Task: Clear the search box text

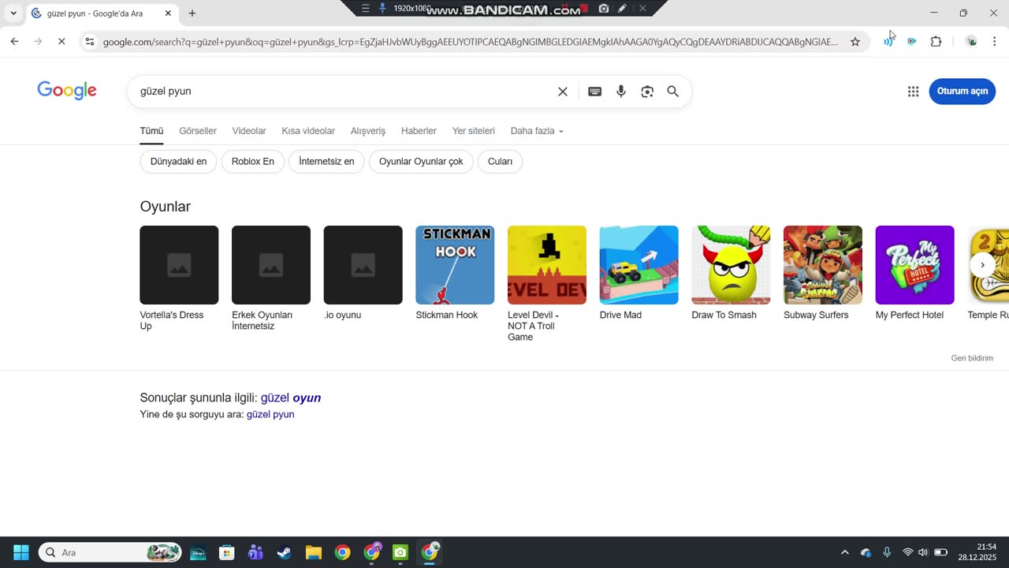Action: click(563, 92)
